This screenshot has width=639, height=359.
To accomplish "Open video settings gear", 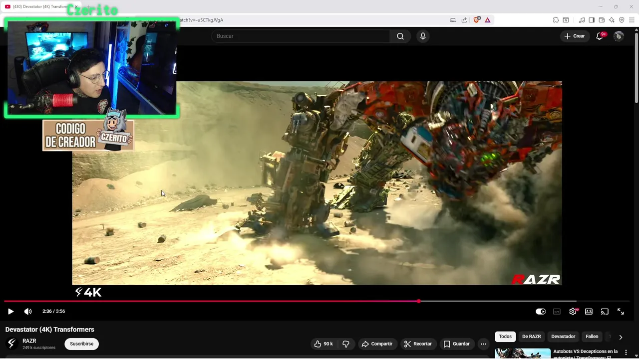I will [573, 311].
